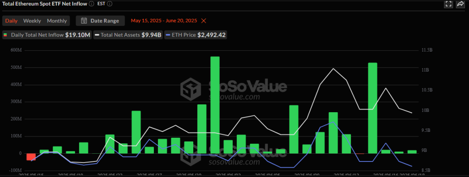Clear the selected date range with X
The image size is (469, 177).
tap(204, 21)
